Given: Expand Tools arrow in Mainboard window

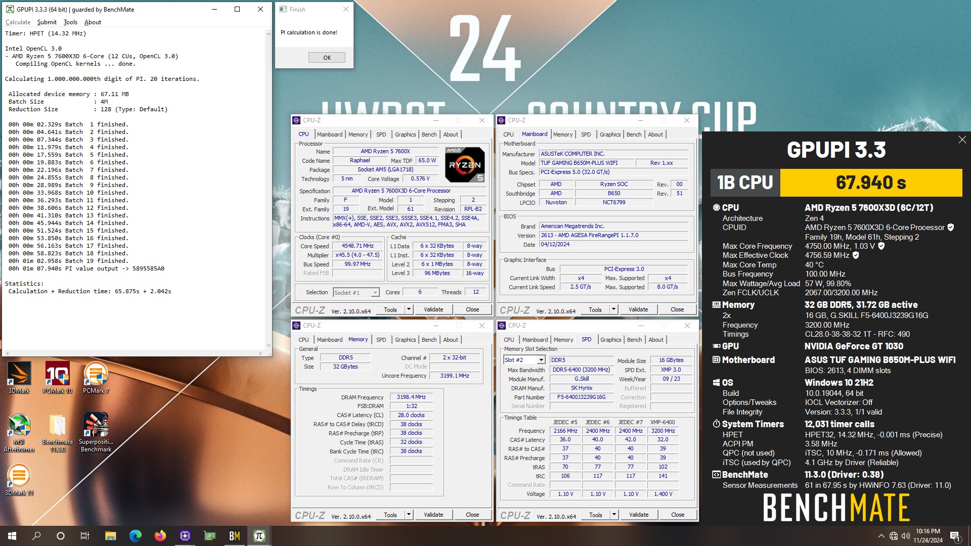Looking at the screenshot, I should (x=613, y=309).
